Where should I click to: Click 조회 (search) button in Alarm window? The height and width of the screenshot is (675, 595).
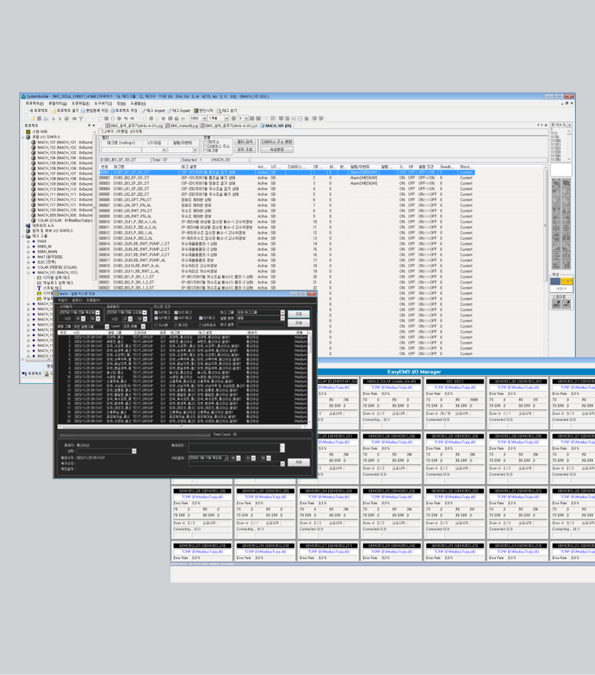coord(298,314)
